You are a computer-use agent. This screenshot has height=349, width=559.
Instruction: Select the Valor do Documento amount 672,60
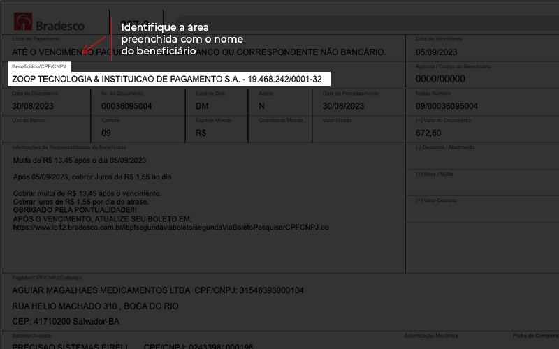click(x=428, y=133)
